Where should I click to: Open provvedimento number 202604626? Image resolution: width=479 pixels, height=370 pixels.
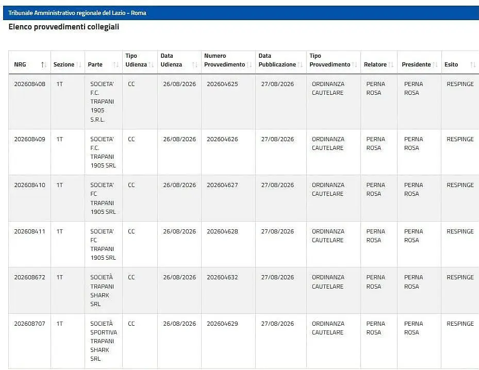[x=222, y=139]
